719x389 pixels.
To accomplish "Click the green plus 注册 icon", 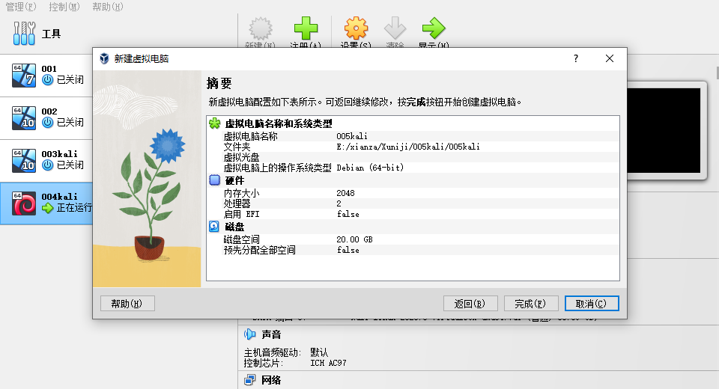I will pyautogui.click(x=306, y=28).
